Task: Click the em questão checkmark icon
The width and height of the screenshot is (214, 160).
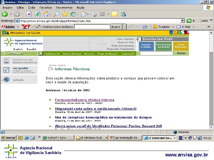Action: [x=6, y=70]
